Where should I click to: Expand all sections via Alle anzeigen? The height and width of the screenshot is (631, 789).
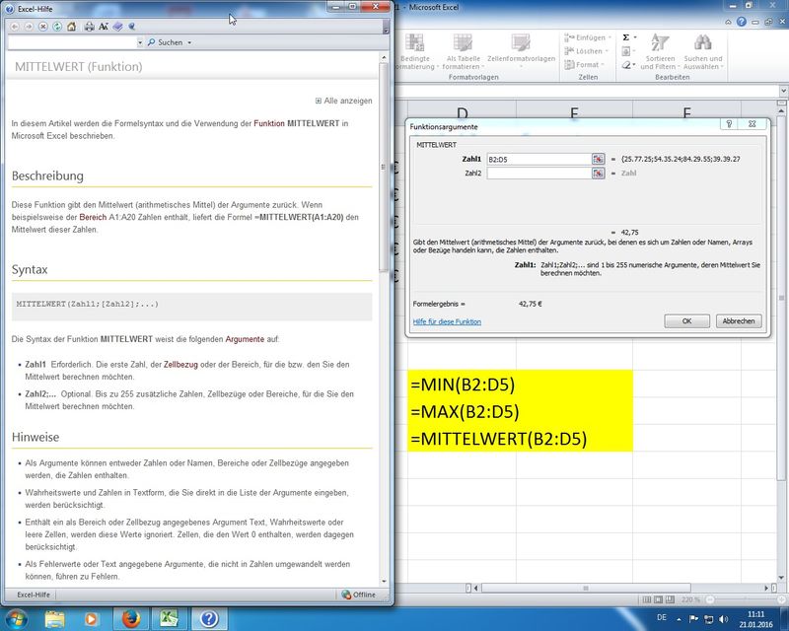pyautogui.click(x=343, y=101)
